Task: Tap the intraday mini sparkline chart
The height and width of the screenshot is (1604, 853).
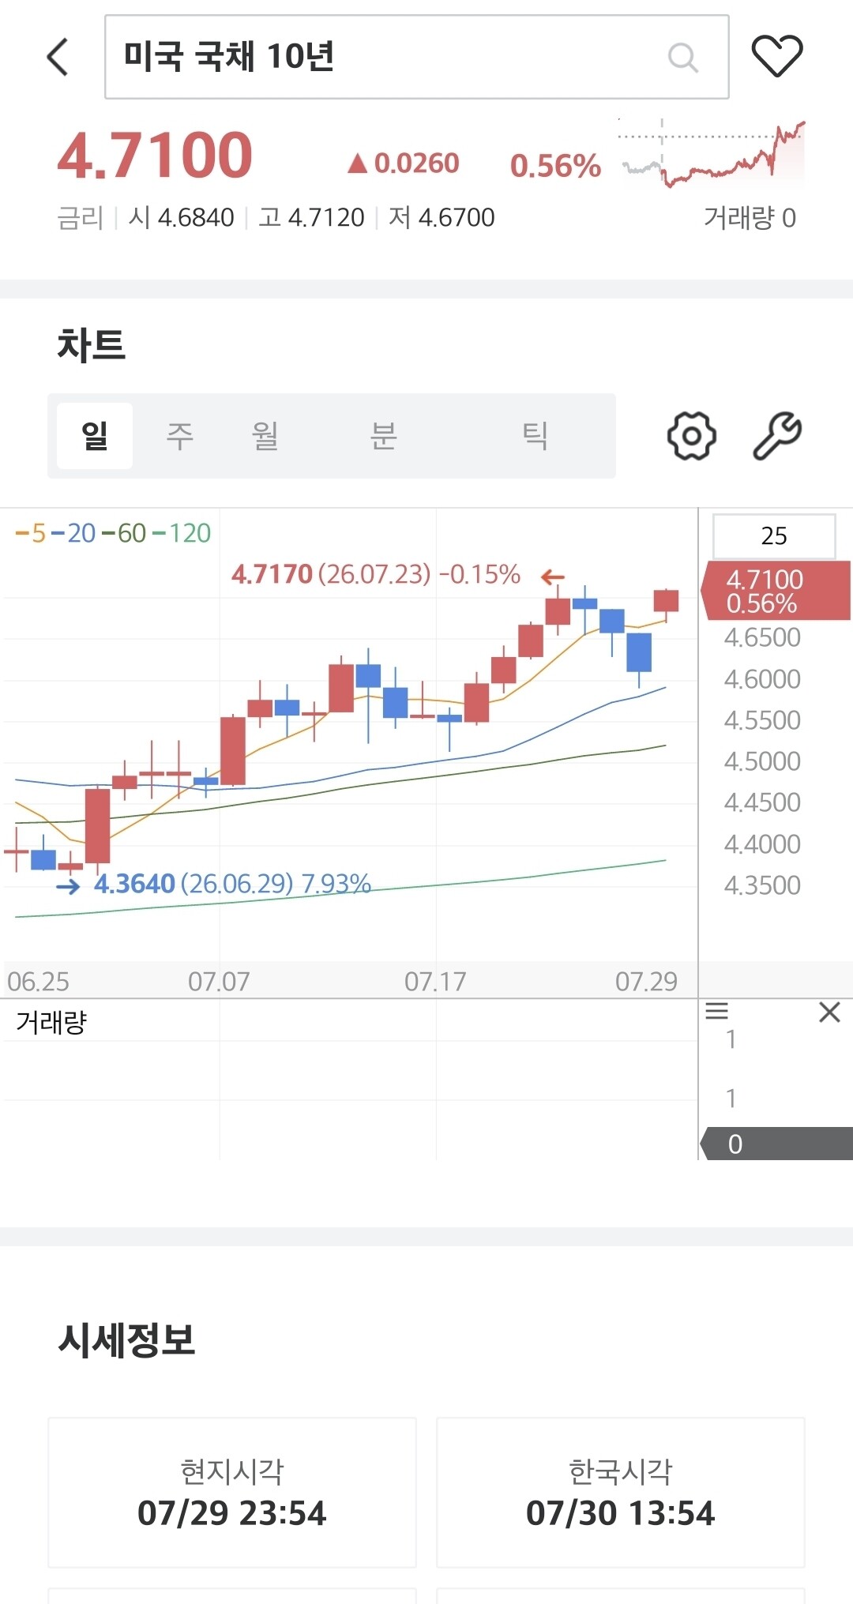Action: point(711,154)
